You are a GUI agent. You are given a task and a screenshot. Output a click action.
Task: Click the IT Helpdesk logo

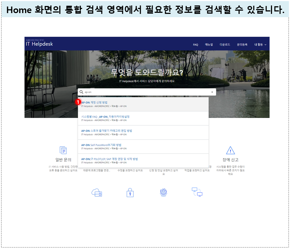[39, 43]
